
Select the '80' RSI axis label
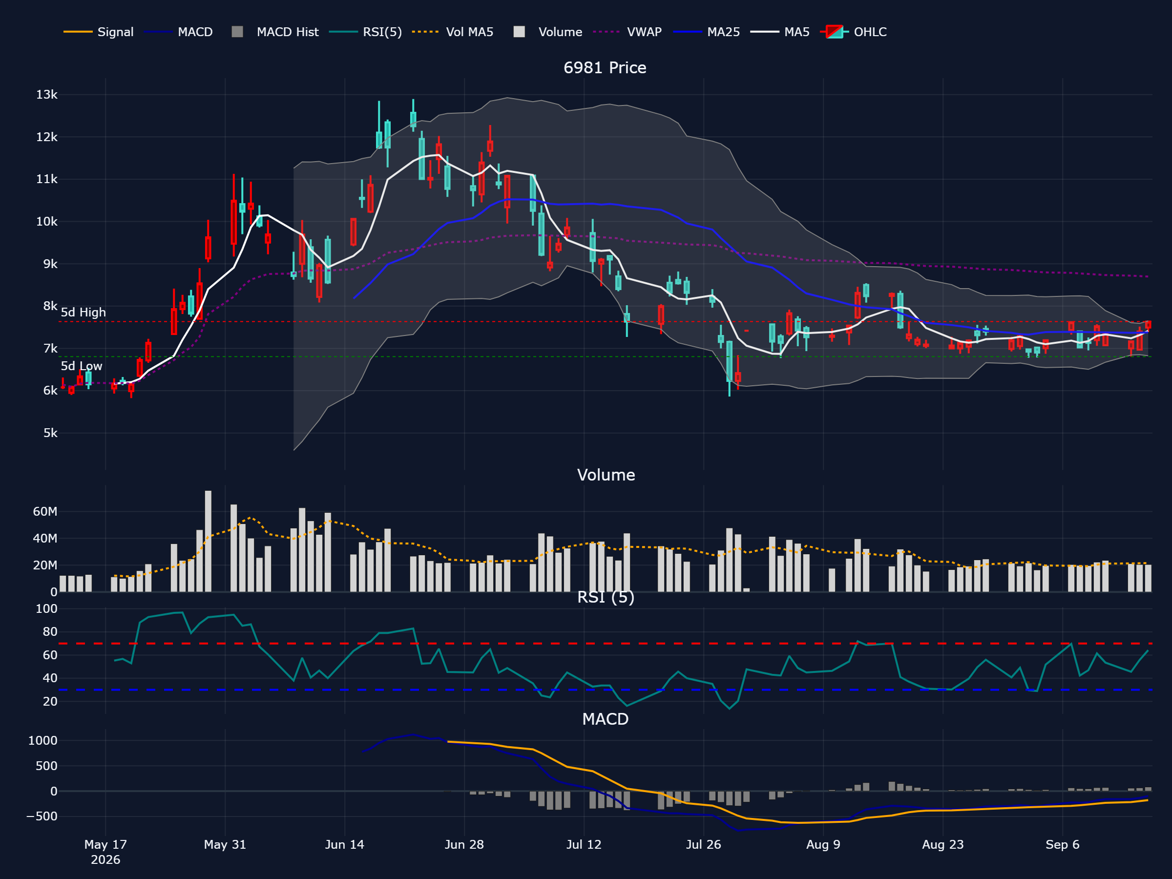pos(50,631)
